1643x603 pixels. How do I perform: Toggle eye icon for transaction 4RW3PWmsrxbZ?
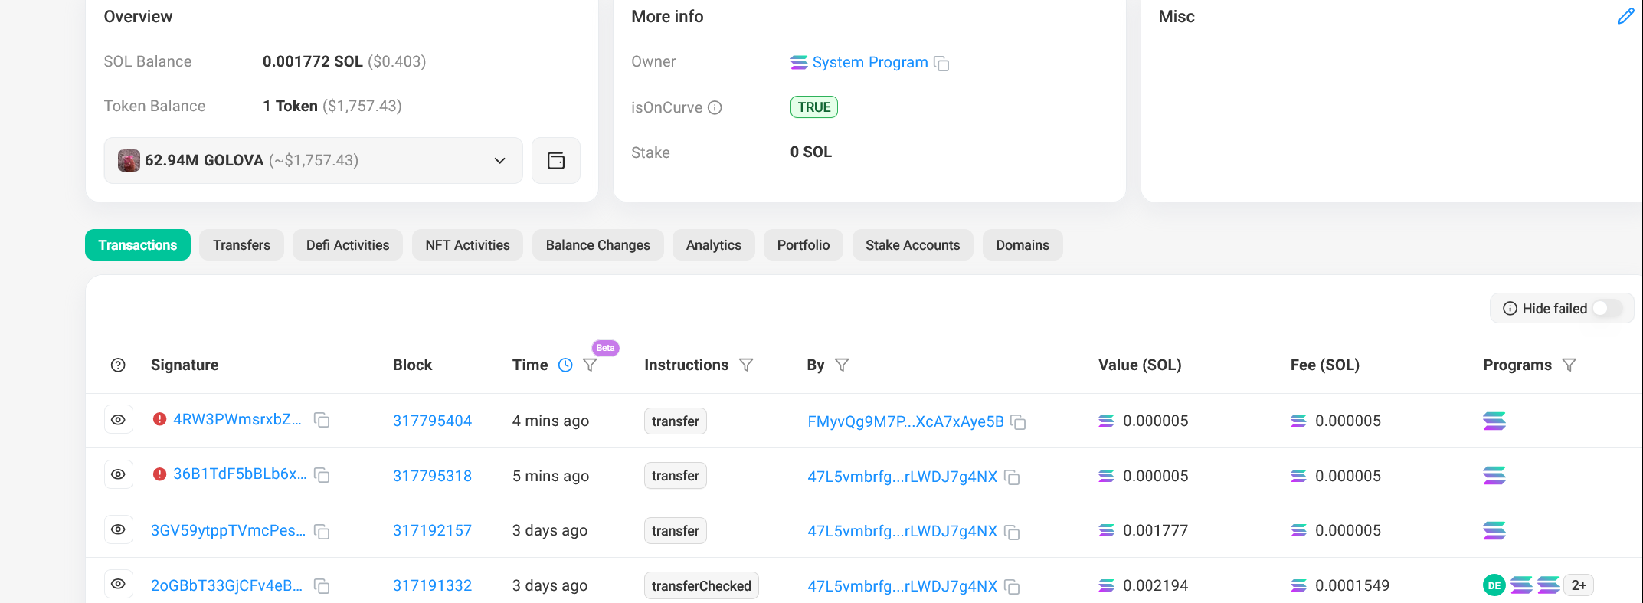click(x=119, y=420)
